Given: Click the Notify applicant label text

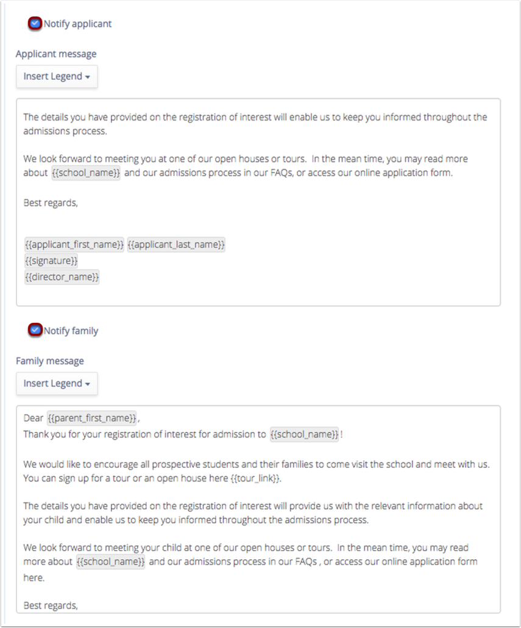Looking at the screenshot, I should 78,24.
